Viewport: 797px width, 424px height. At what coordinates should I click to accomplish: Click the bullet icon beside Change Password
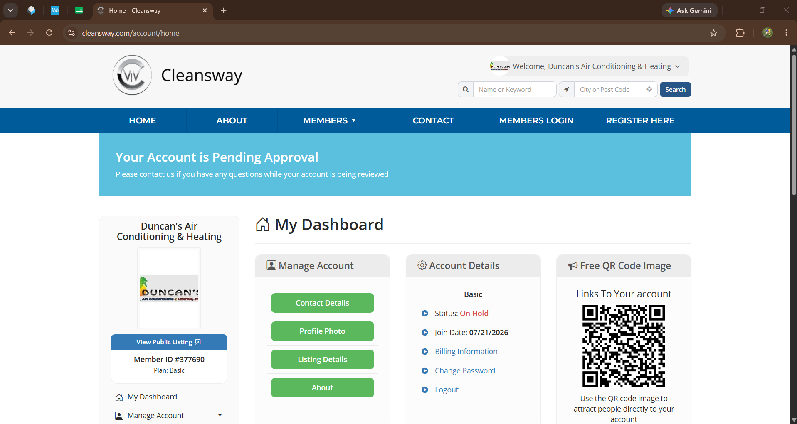[425, 371]
